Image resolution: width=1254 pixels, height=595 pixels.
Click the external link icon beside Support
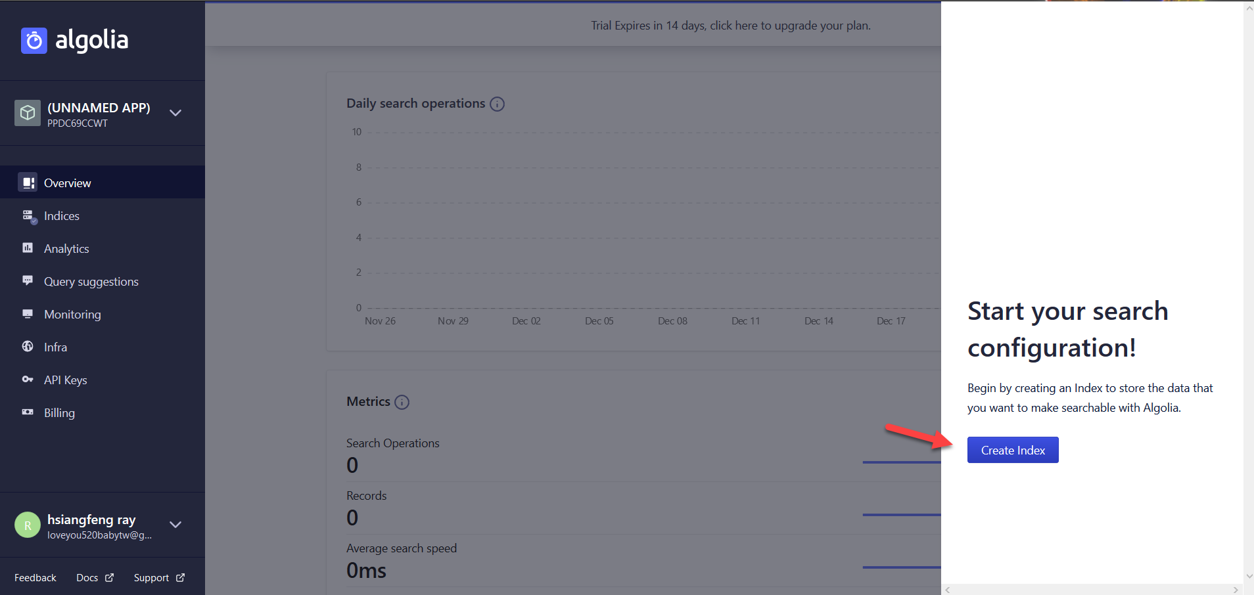(x=180, y=578)
